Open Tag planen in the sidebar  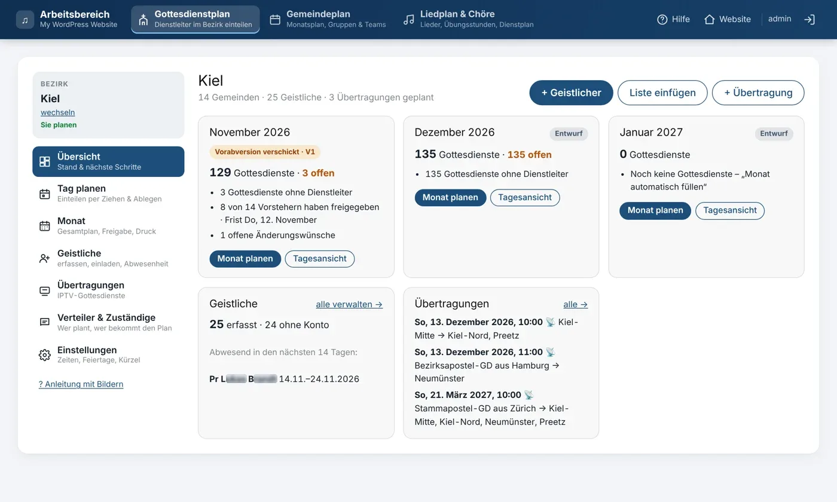pyautogui.click(x=108, y=194)
